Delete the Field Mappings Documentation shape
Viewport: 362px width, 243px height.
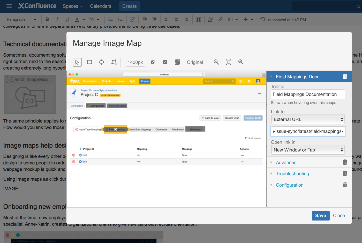[345, 77]
